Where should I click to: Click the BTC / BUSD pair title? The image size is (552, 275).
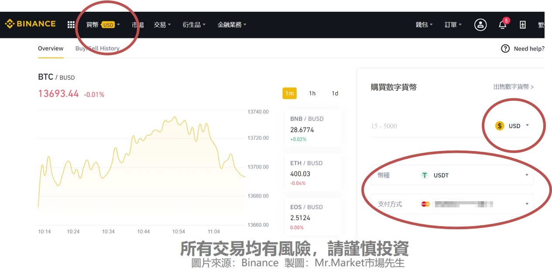(56, 77)
